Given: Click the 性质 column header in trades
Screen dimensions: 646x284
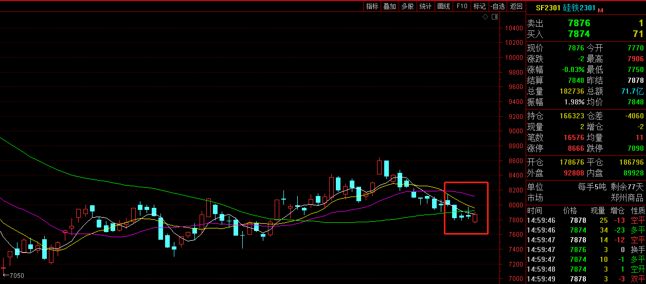Looking at the screenshot, I should (x=638, y=210).
